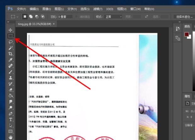
Task: Select the Lasso tool
Action: pyautogui.click(x=10, y=42)
